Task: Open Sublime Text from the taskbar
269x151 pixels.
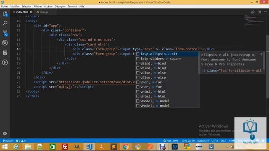Action: [x=113, y=147]
